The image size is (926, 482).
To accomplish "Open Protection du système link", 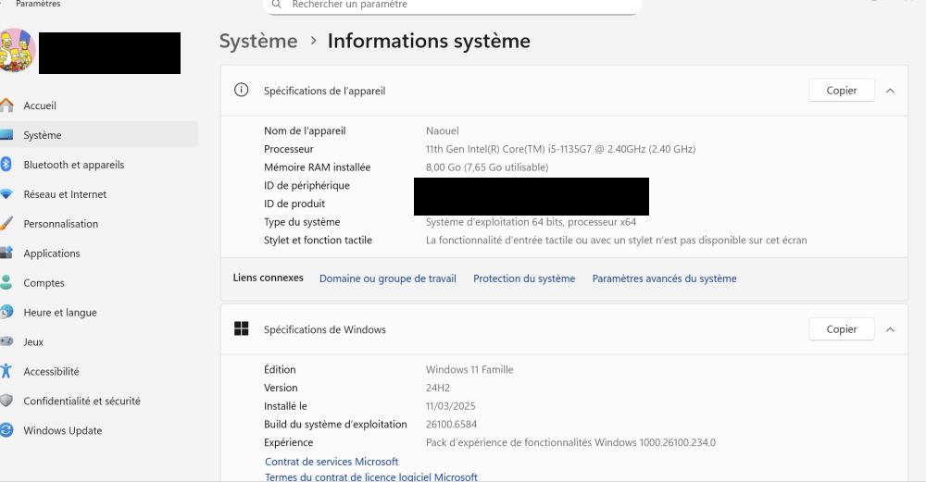I will (x=524, y=278).
